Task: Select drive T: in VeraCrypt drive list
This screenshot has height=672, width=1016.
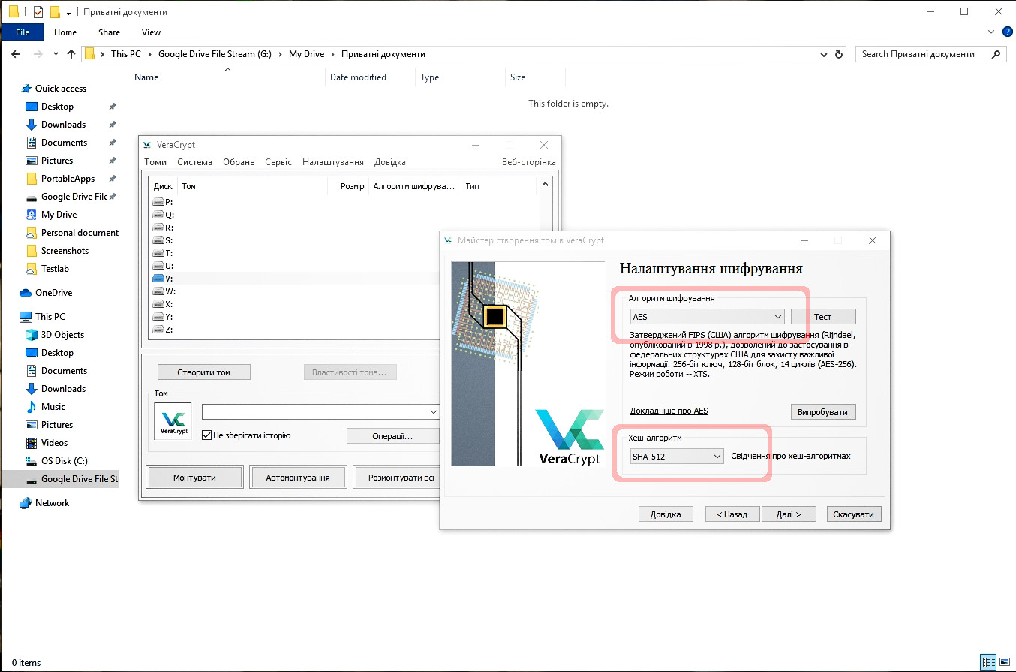Action: pos(163,253)
